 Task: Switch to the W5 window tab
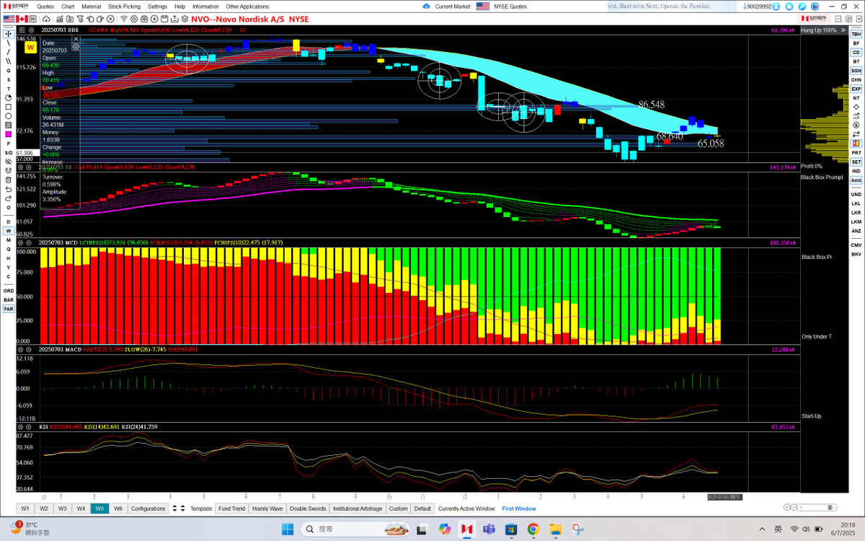(x=99, y=509)
